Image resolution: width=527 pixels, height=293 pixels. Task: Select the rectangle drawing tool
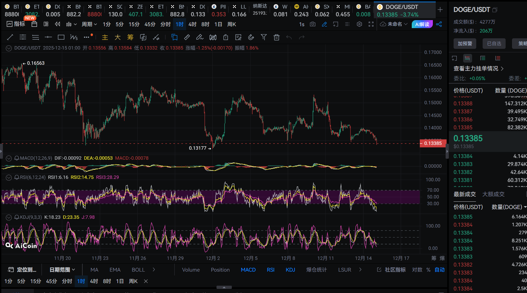coord(61,37)
